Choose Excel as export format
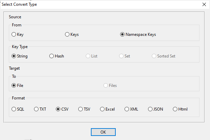Image resolution: width=210 pixels, height=140 pixels. click(102, 109)
